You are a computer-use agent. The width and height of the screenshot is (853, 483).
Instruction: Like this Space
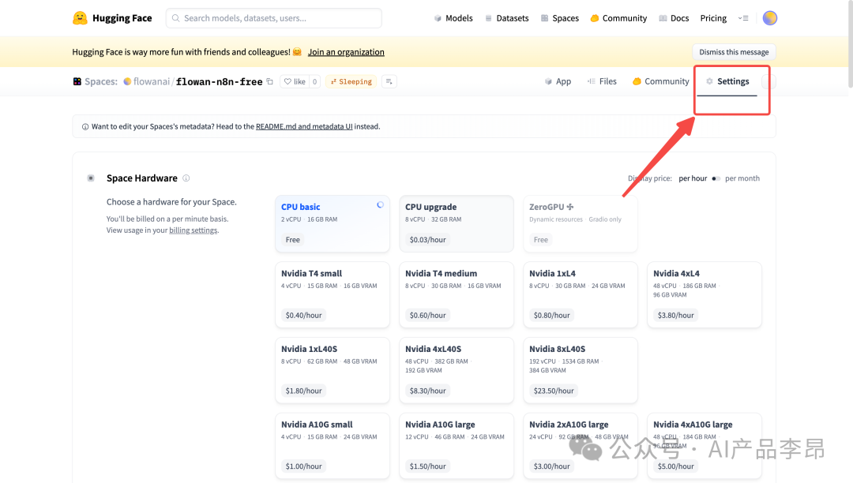(x=295, y=81)
